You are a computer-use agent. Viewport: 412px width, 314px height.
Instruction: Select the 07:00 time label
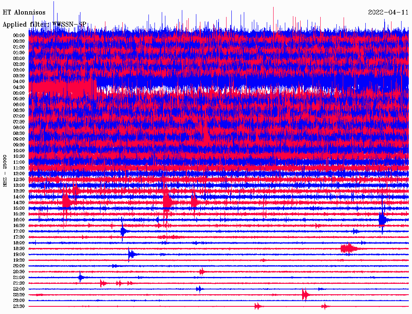(x=19, y=116)
